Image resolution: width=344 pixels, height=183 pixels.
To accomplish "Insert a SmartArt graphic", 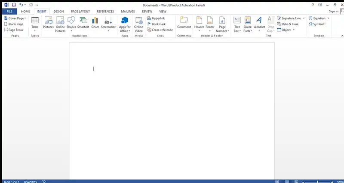I will tap(83, 23).
